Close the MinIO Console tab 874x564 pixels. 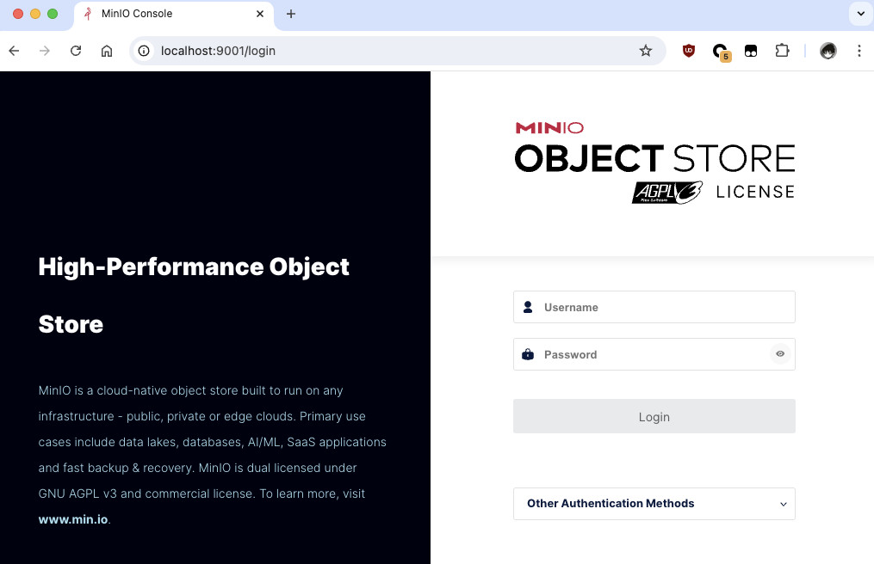(260, 14)
